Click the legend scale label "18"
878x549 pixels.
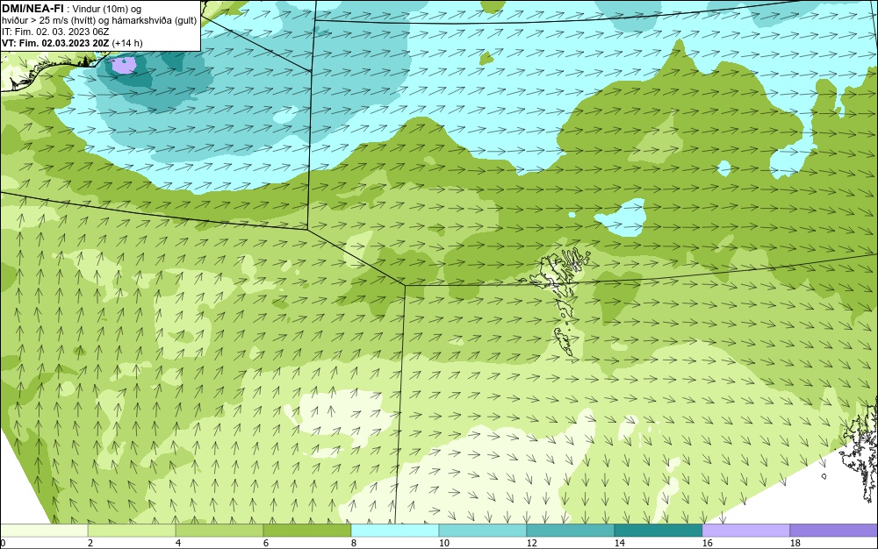[x=795, y=543]
